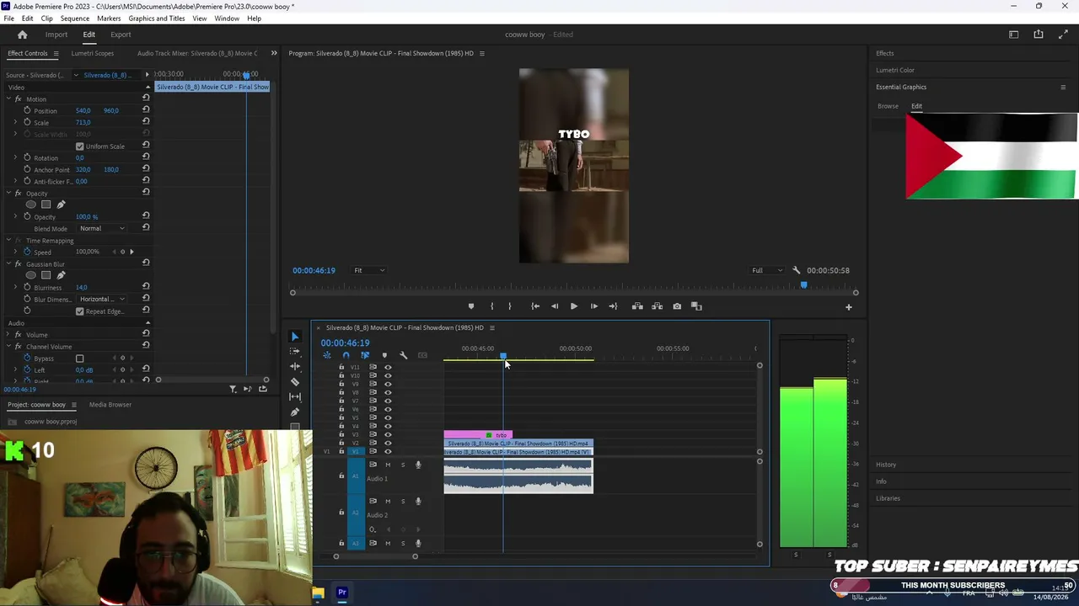1079x606 pixels.
Task: Click the Extract button in Program Monitor
Action: click(x=657, y=306)
